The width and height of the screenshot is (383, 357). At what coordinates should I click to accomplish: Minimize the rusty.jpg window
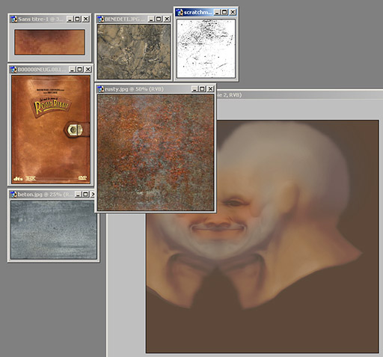pyautogui.click(x=194, y=89)
